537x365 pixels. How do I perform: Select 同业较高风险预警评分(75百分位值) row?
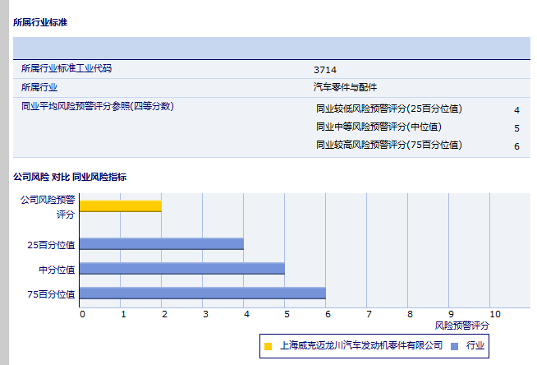pyautogui.click(x=388, y=145)
